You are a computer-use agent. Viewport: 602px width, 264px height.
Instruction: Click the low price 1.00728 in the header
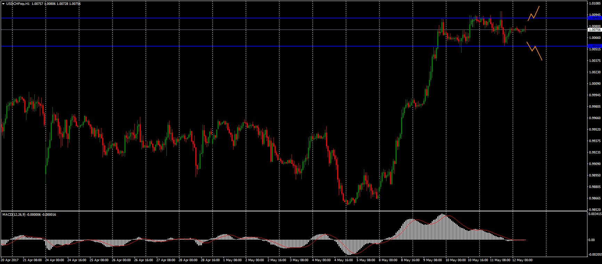click(x=63, y=4)
